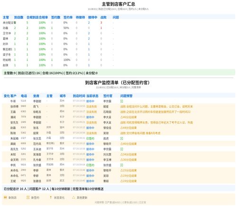Click the 待接待 column header

pos(80,17)
